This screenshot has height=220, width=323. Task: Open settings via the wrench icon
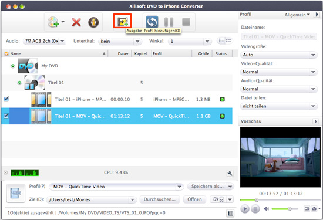coord(230,173)
